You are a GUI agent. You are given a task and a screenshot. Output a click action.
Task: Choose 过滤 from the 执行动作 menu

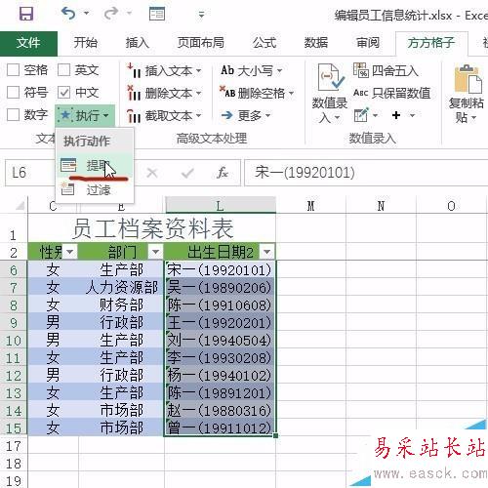coord(96,189)
